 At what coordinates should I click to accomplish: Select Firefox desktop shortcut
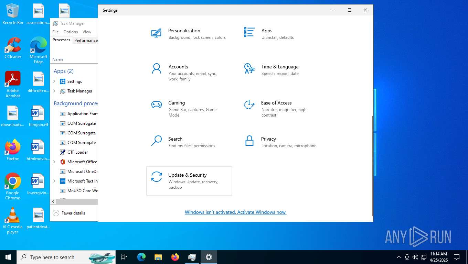coord(13,150)
